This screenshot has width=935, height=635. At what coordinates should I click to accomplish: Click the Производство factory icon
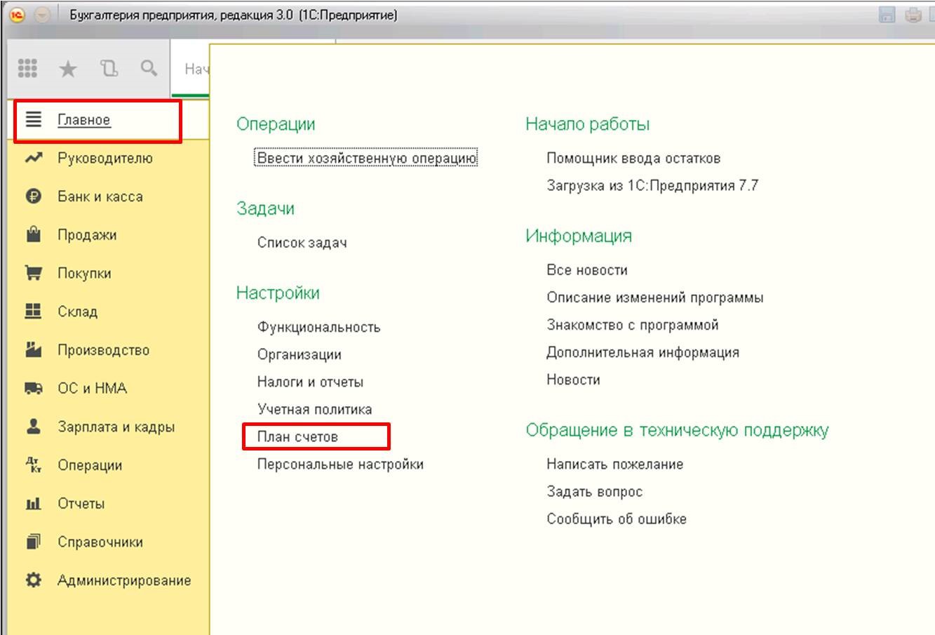[34, 349]
